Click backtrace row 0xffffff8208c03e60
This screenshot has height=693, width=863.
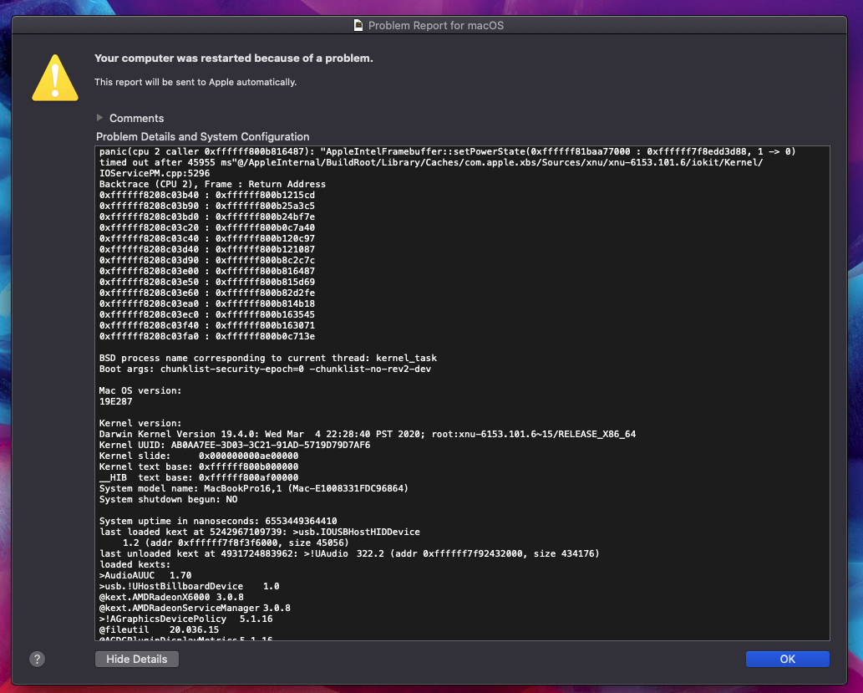click(207, 293)
